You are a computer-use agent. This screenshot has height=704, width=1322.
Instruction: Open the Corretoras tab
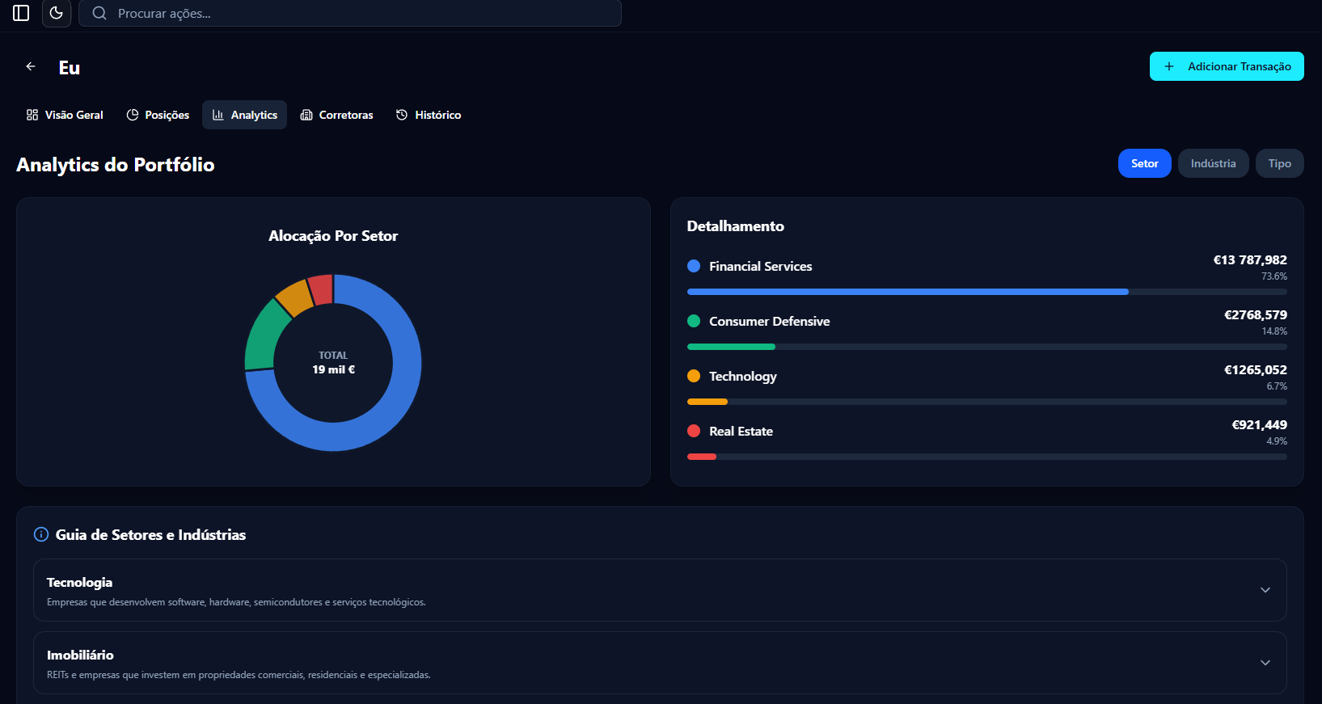click(336, 115)
